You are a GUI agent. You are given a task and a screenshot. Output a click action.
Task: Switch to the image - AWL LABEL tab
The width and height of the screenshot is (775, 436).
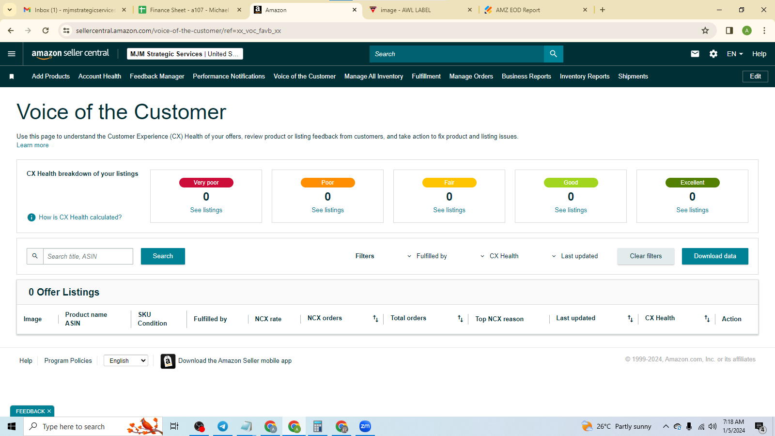420,10
